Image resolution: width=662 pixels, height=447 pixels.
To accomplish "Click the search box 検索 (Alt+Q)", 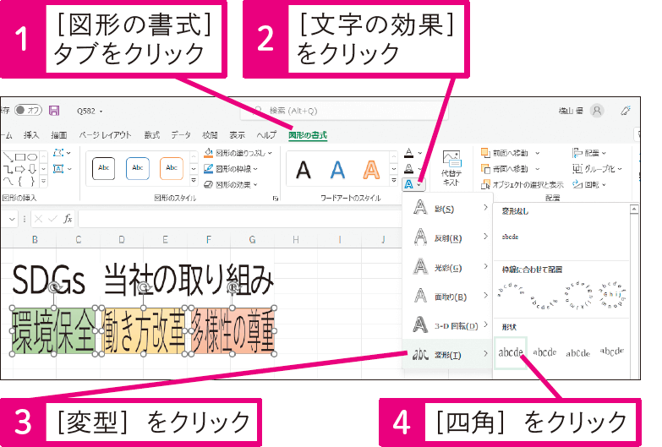I will [344, 111].
